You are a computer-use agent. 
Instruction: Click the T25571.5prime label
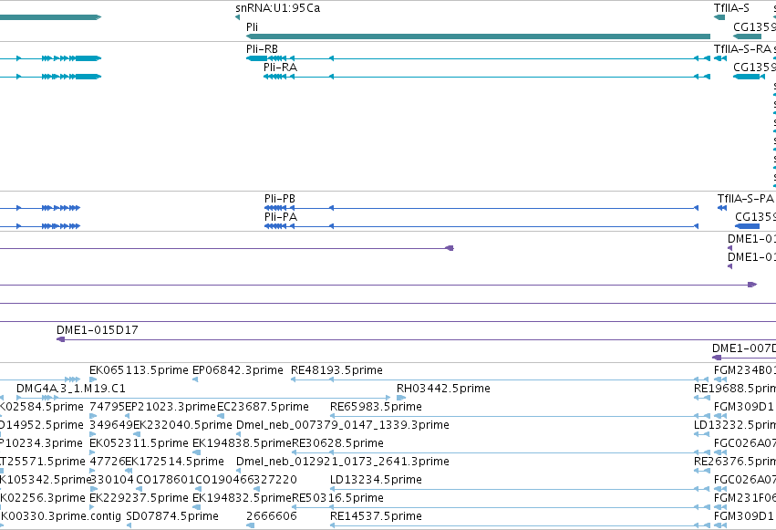coord(43,462)
